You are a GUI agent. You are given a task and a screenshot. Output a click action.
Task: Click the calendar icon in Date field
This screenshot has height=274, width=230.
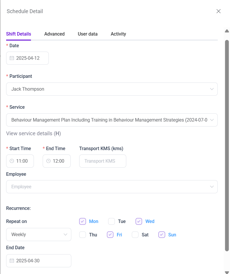click(x=12, y=58)
